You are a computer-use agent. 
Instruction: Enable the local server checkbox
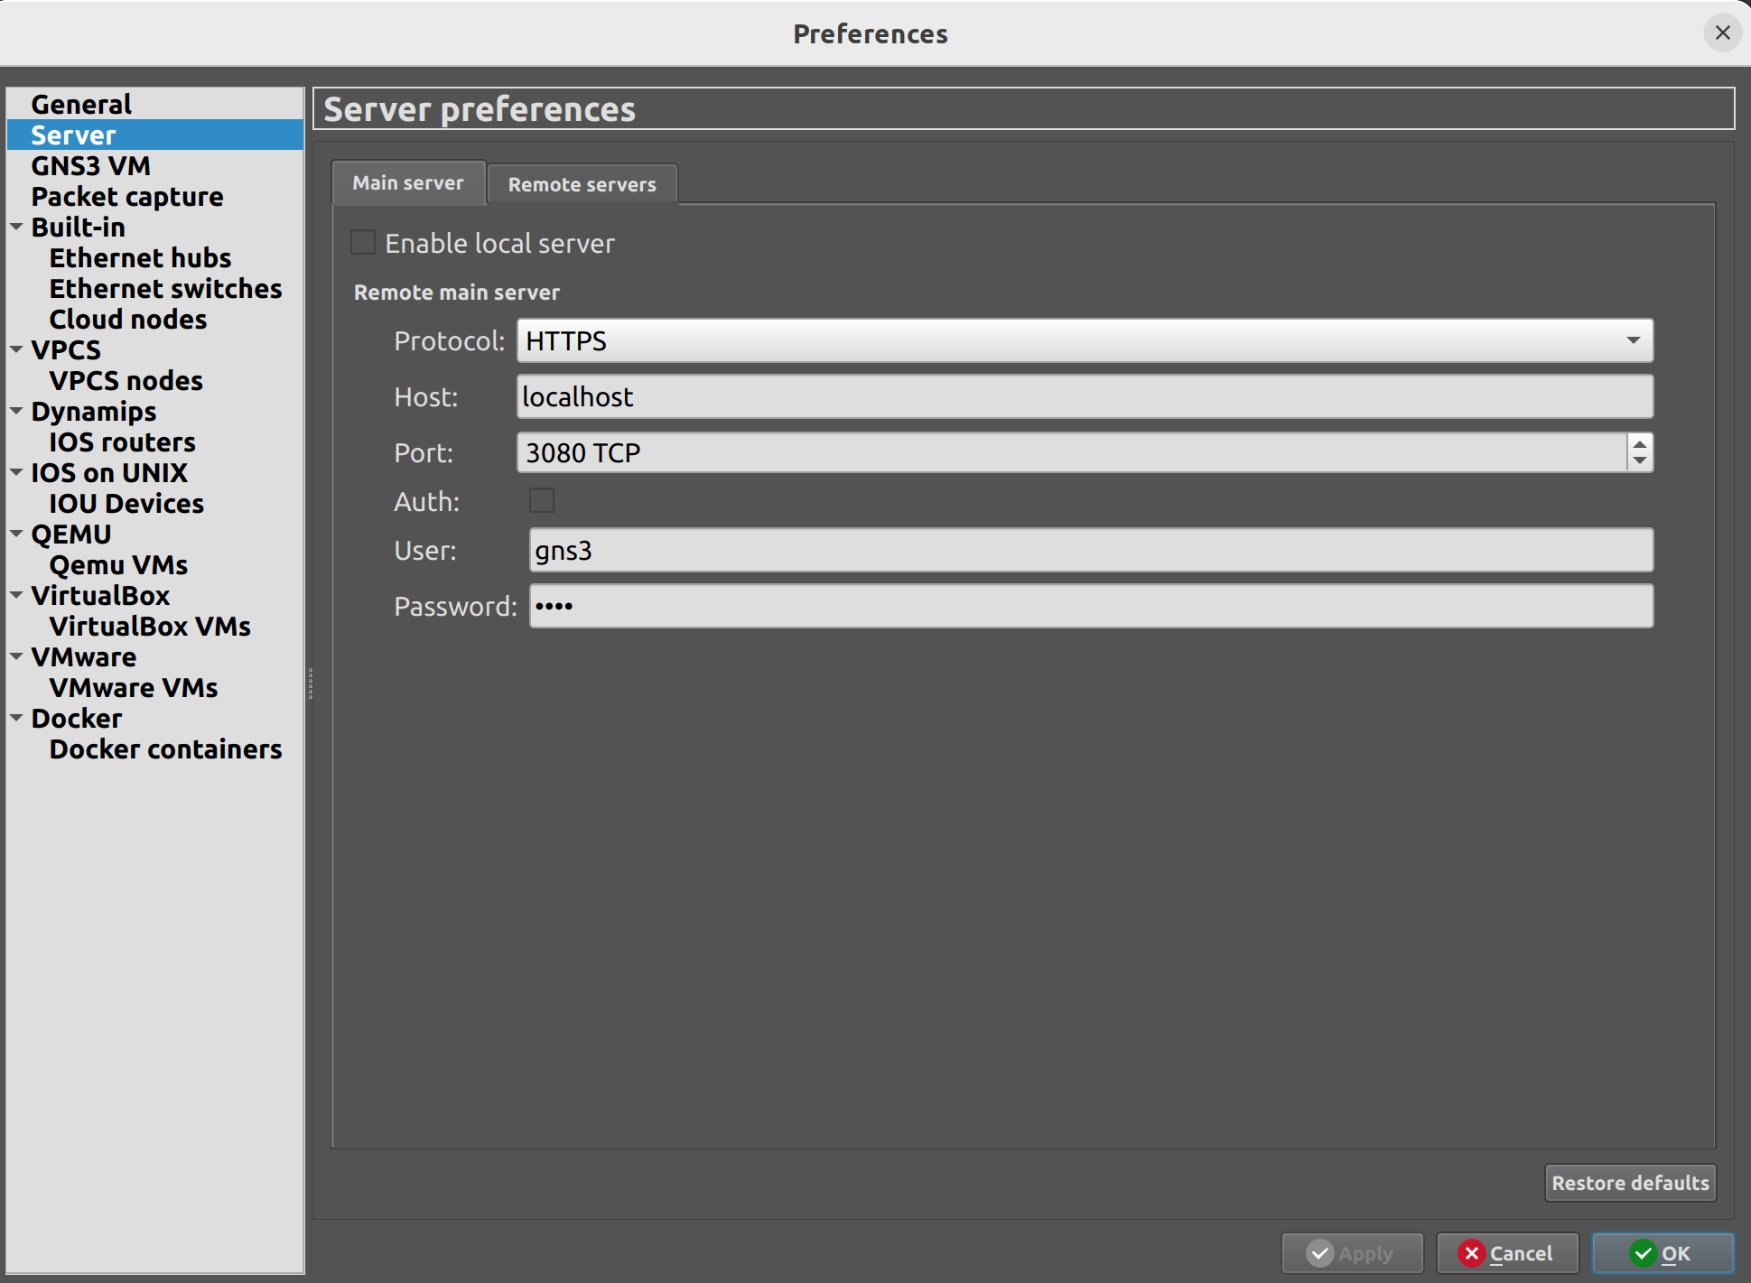[x=362, y=242]
